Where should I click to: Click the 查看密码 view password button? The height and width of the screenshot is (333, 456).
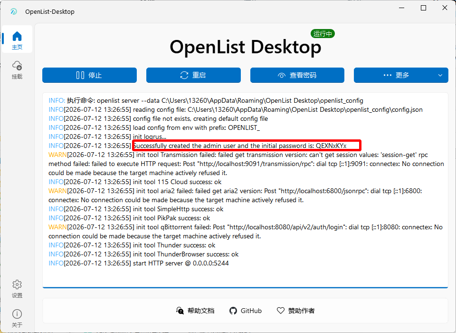click(297, 75)
